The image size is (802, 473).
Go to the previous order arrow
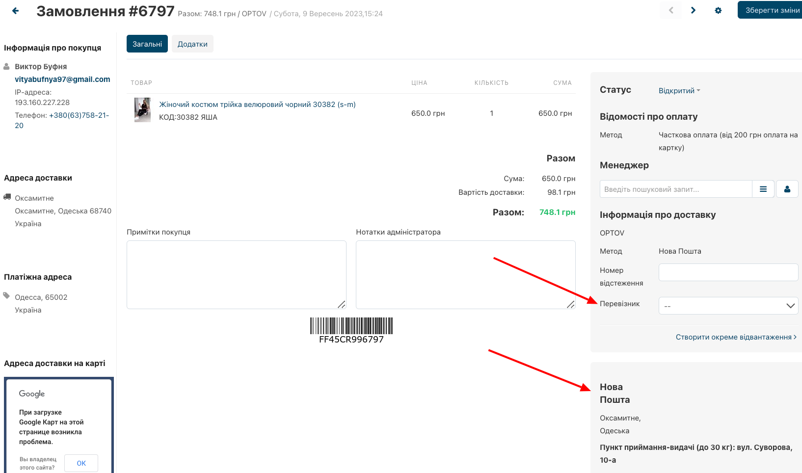[x=671, y=10]
